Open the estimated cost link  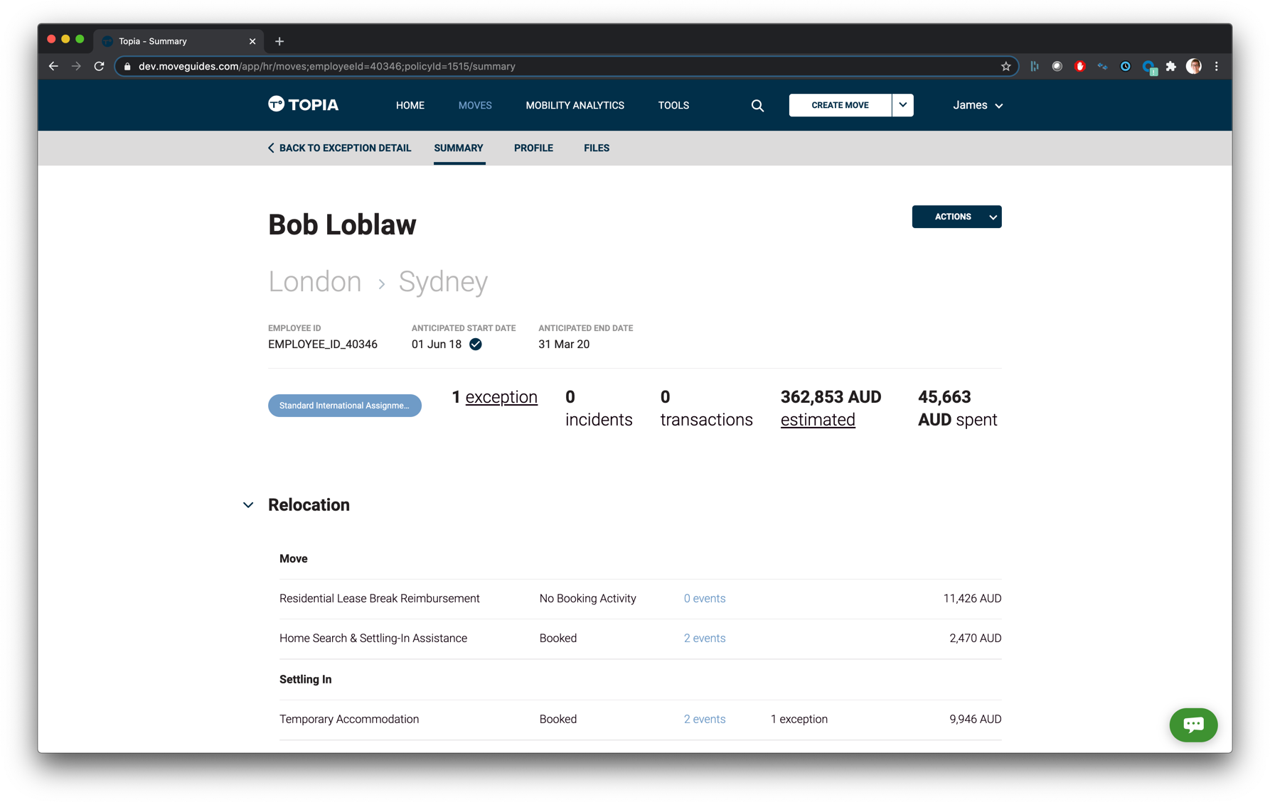click(818, 420)
